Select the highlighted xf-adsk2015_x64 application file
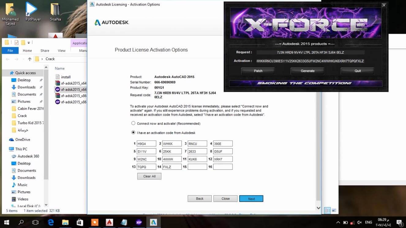406x228 pixels. coord(71,90)
